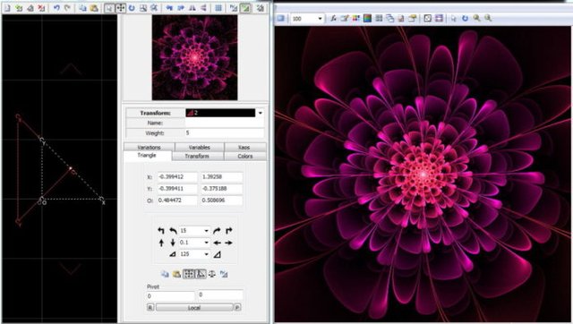Select the Rotate mode tool

click(132, 8)
